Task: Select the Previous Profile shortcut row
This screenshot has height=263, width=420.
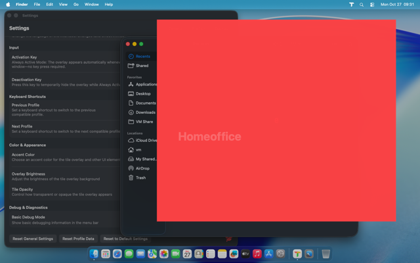Action: [x=66, y=110]
